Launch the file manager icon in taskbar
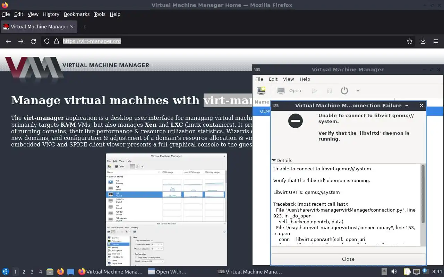The image size is (444, 277). [50, 272]
